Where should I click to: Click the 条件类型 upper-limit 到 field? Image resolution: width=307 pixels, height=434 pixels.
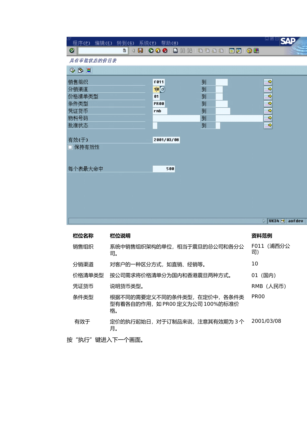222,104
